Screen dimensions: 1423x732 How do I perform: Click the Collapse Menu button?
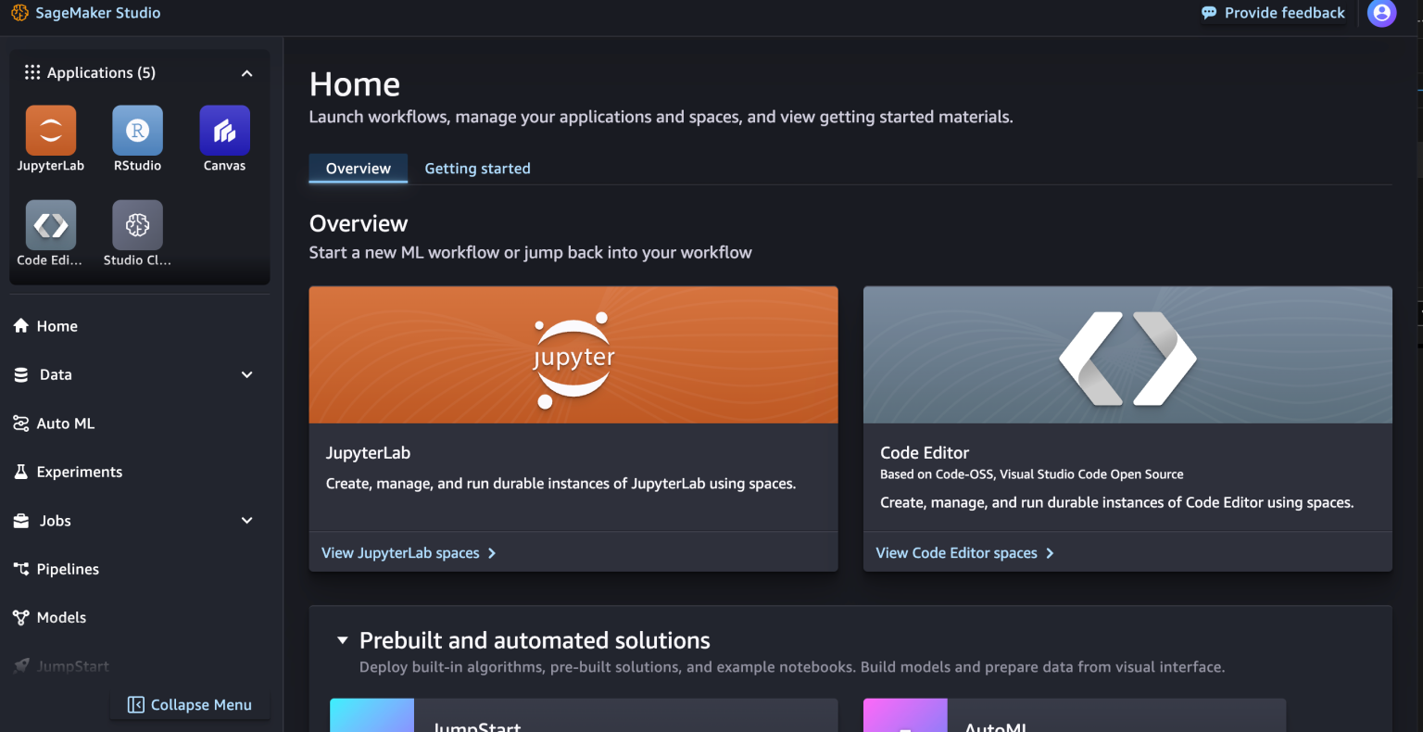[x=189, y=704]
